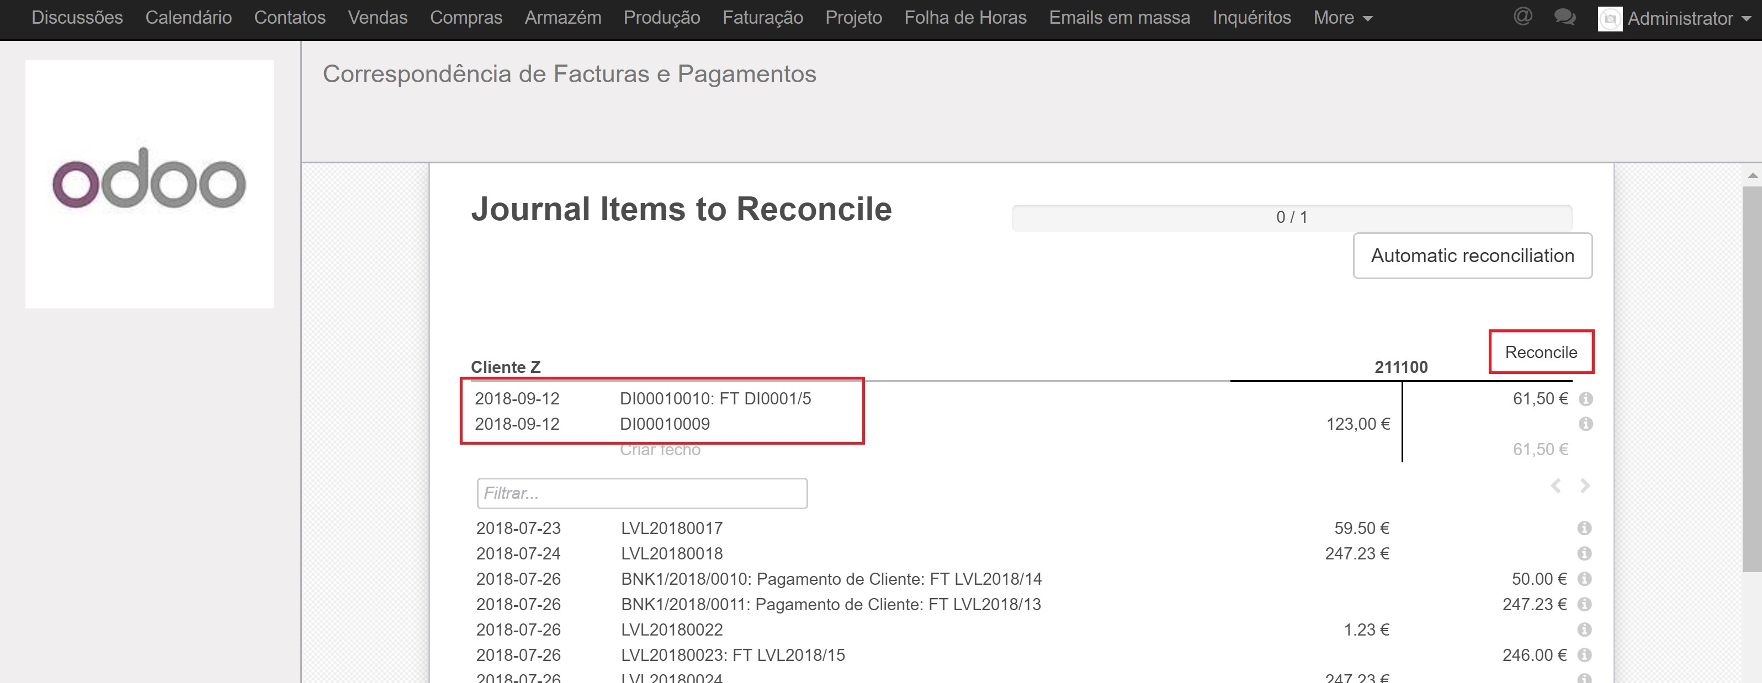Open the Armazém menu
1762x683 pixels.
coord(562,18)
